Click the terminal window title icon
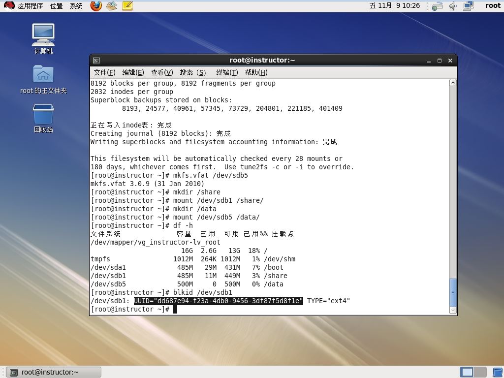504x378 pixels. [x=96, y=61]
